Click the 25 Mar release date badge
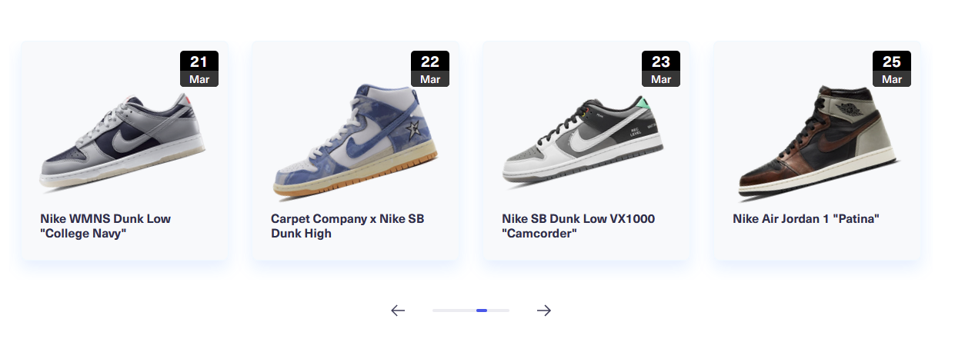The height and width of the screenshot is (362, 965). [x=892, y=69]
